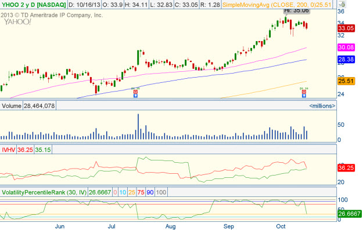Click the <millions> volume scale label

[x=322, y=106]
